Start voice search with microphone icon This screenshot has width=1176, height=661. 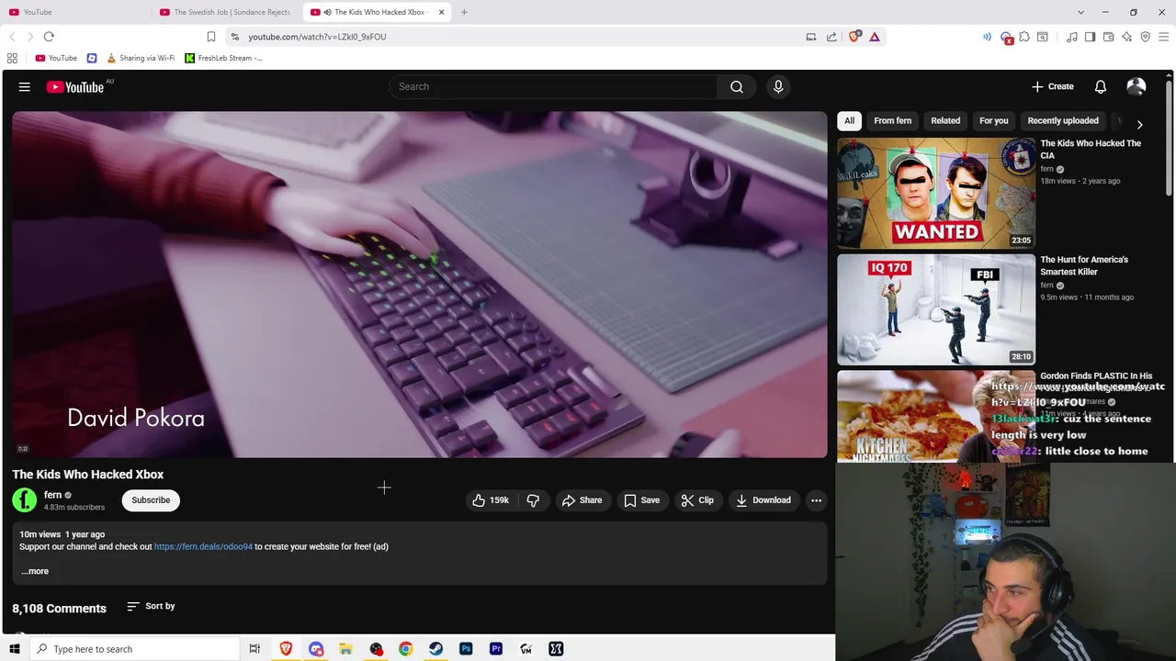click(778, 86)
